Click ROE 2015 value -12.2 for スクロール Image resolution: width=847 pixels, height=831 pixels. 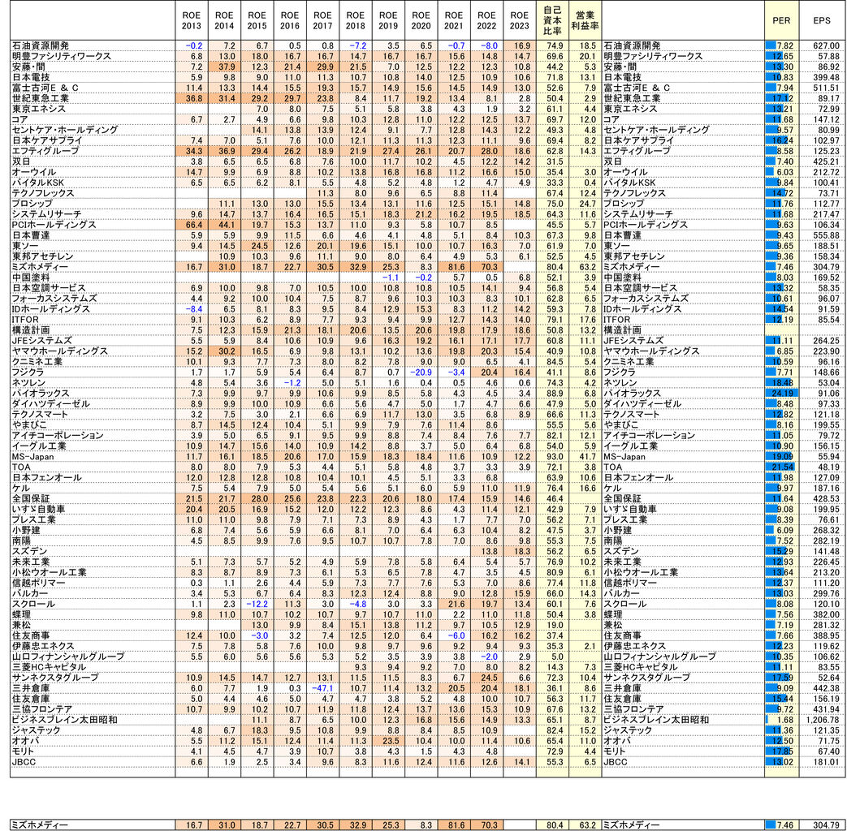click(257, 605)
